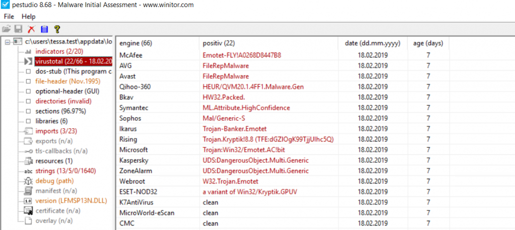This screenshot has width=515, height=230.
Task: Select the MicroWorld-eScan engine row
Action: point(283,213)
